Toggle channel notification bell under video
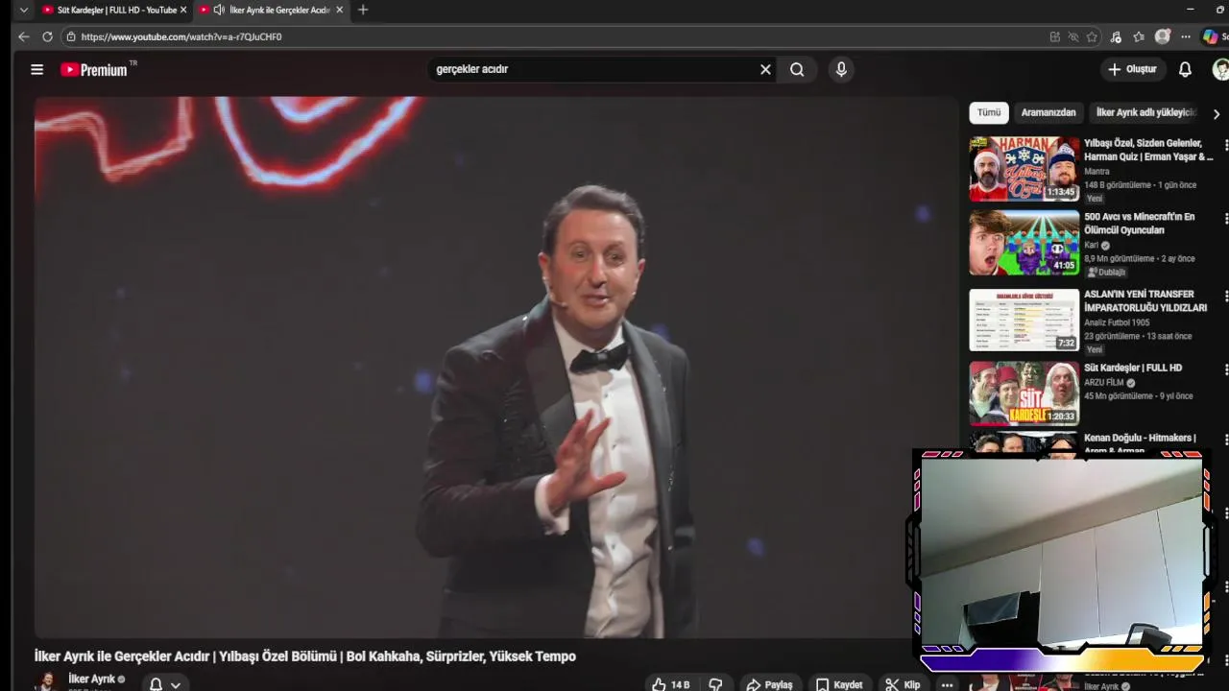The height and width of the screenshot is (691, 1229). pos(156,685)
